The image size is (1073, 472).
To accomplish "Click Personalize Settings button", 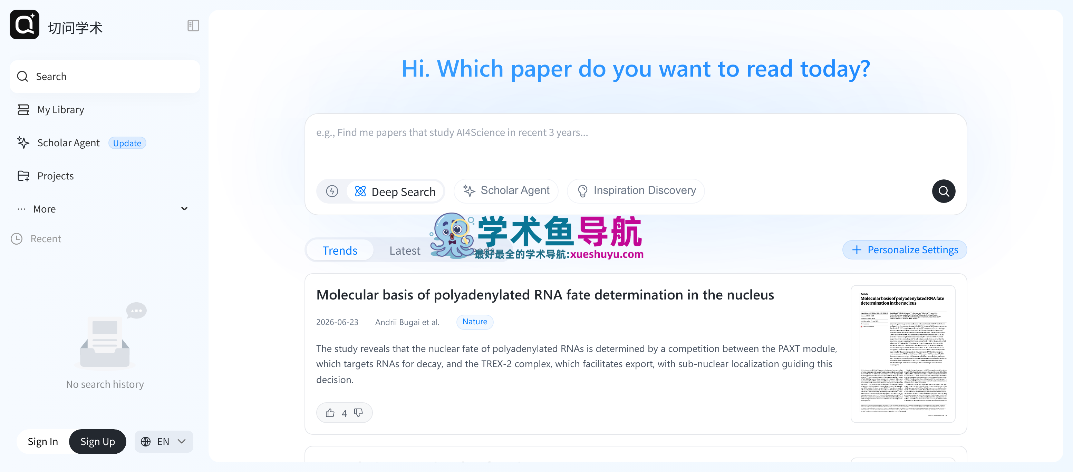I will coord(904,250).
